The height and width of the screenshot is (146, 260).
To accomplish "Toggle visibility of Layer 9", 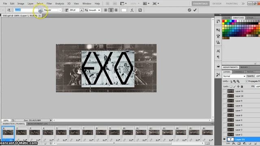I will [x=224, y=101].
